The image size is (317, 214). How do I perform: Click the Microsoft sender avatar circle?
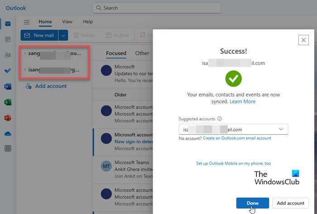pyautogui.click(x=106, y=71)
